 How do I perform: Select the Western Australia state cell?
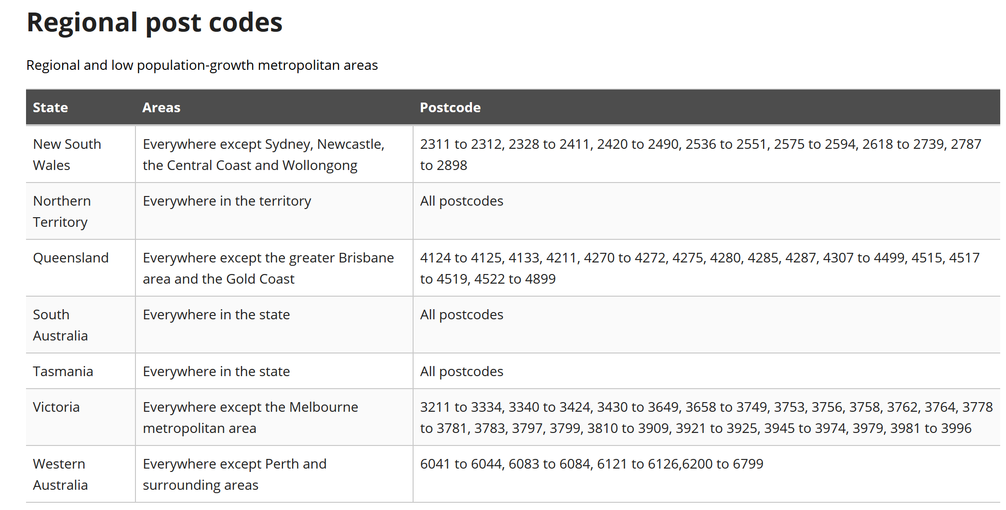click(x=80, y=474)
